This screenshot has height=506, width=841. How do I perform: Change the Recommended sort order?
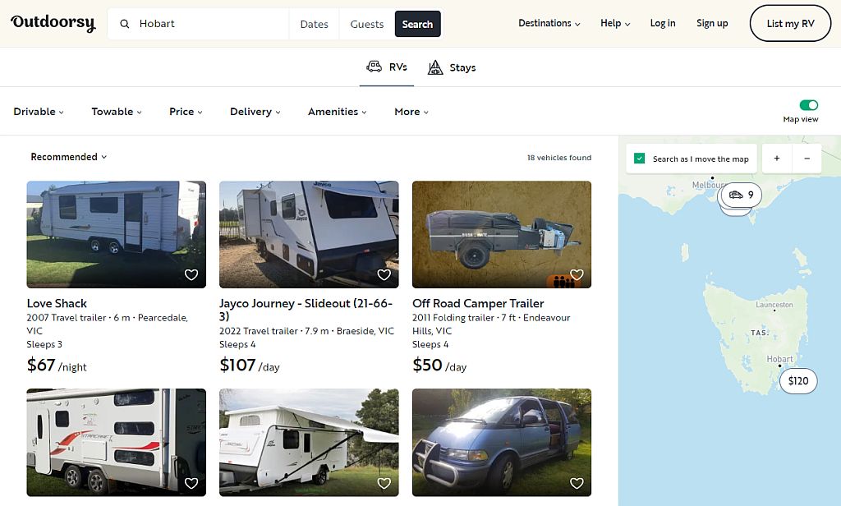68,157
